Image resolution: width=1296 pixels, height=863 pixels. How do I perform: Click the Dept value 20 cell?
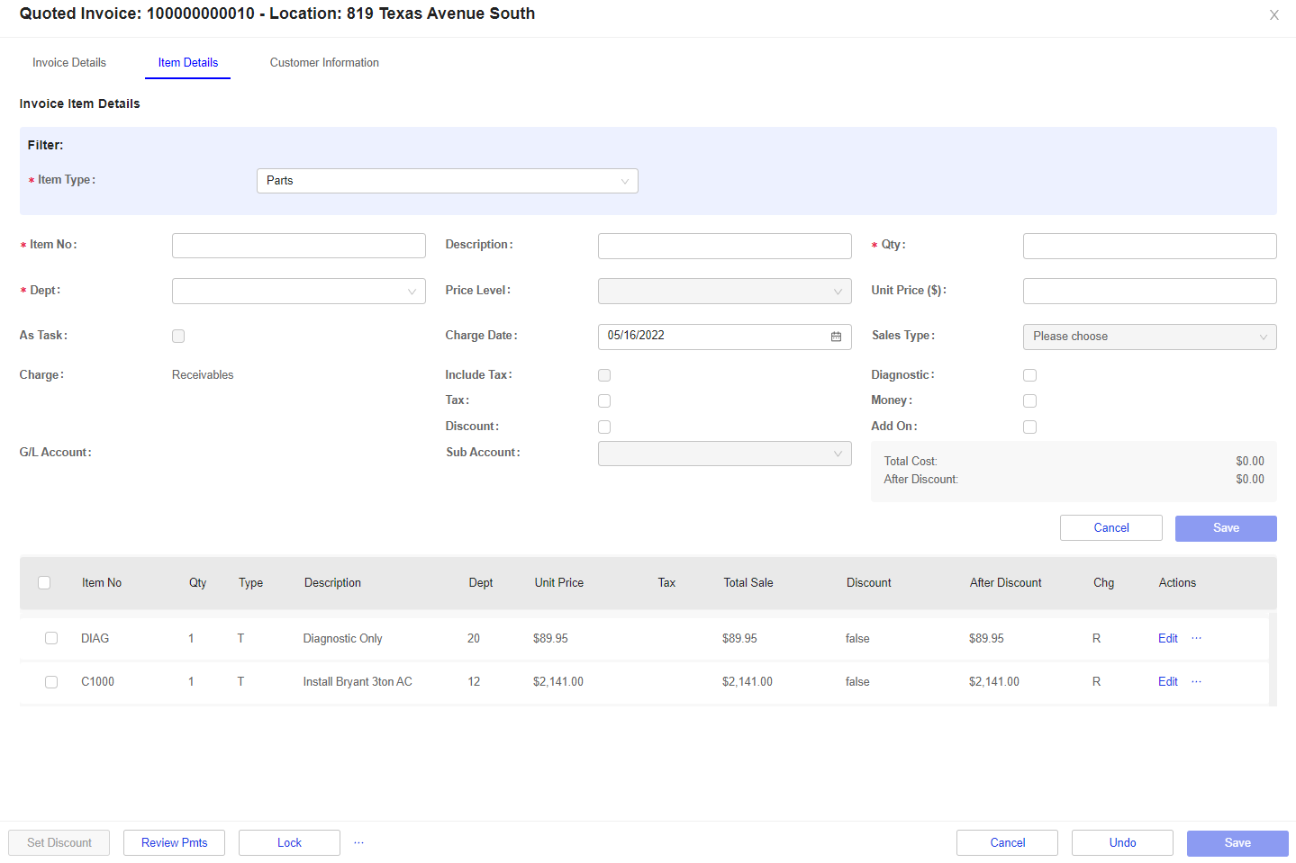(x=474, y=638)
